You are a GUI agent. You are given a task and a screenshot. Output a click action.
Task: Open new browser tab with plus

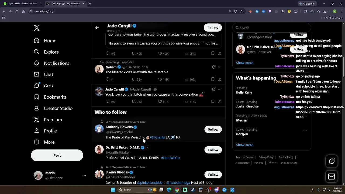click(x=90, y=4)
